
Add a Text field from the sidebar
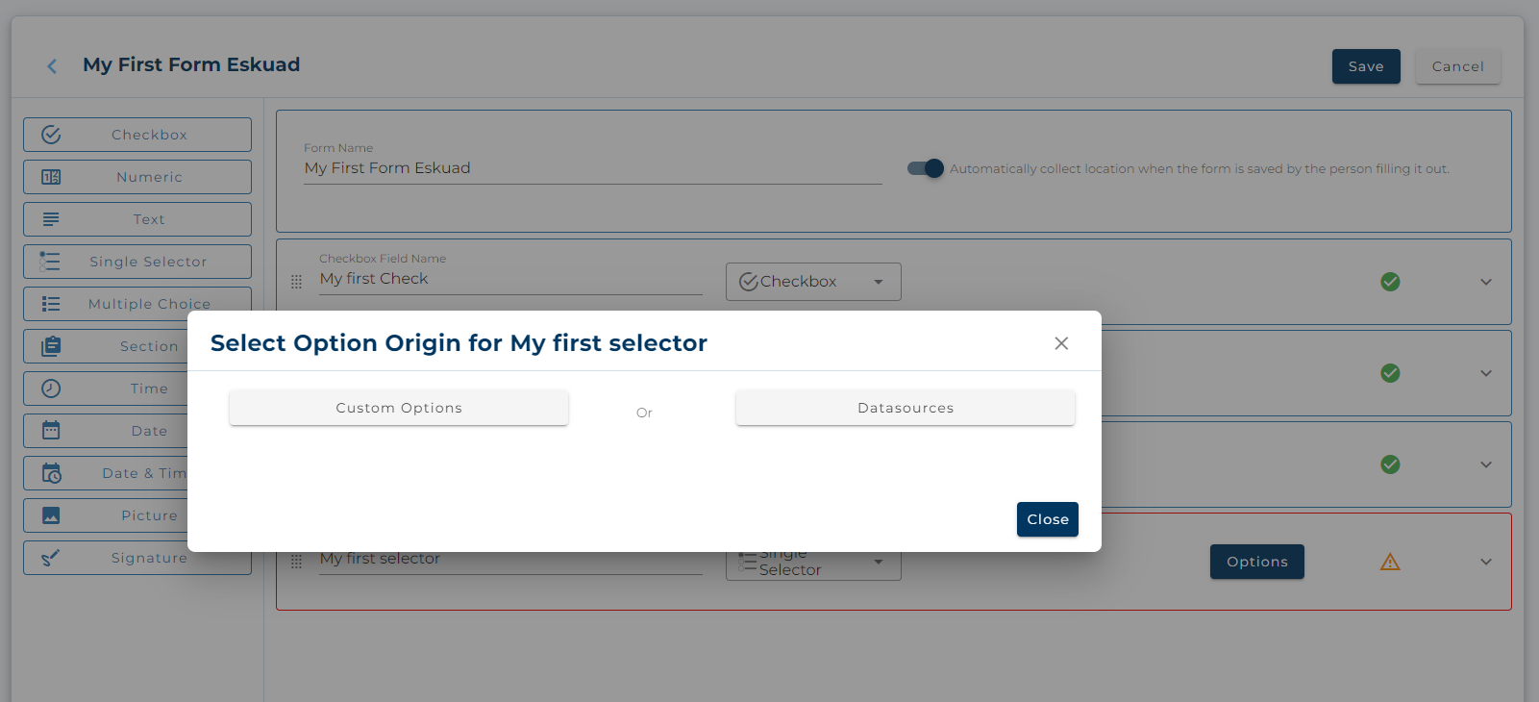[137, 219]
